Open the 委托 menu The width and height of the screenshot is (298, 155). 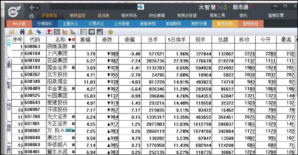point(243,15)
